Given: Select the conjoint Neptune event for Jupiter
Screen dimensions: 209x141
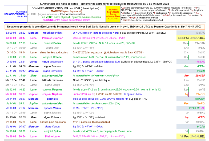Looking at the screenshot, I should click(x=52, y=94).
